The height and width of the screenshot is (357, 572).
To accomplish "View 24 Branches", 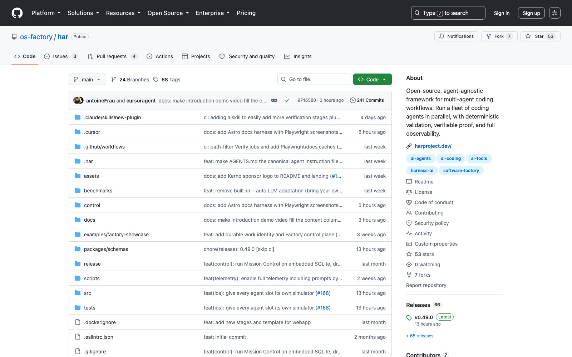I will 130,80.
